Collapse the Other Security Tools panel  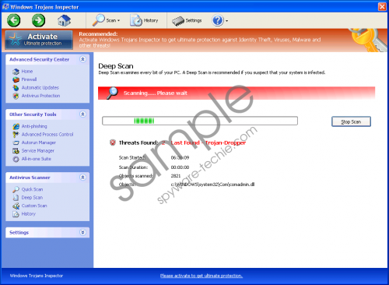tap(82, 114)
